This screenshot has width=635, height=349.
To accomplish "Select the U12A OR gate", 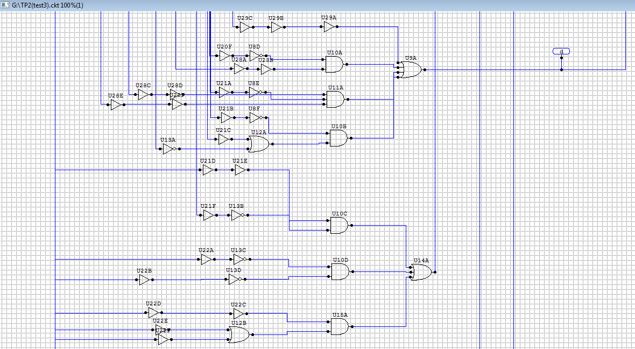I will tap(259, 144).
